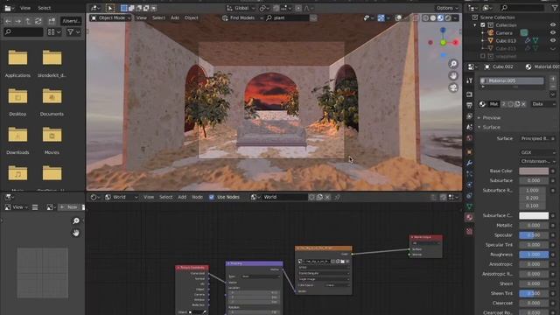Unlink the World datablock X button
560x315 pixels.
coord(327,197)
